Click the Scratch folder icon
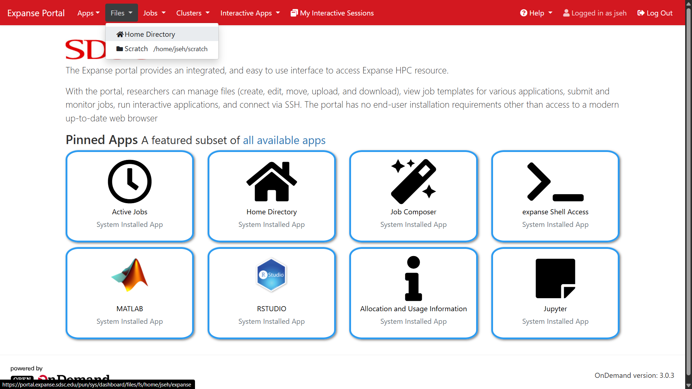Image resolution: width=692 pixels, height=389 pixels. tap(120, 49)
